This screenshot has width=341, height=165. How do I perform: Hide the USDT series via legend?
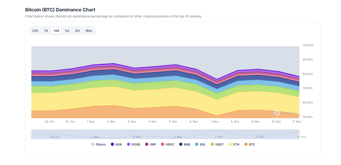[217, 144]
